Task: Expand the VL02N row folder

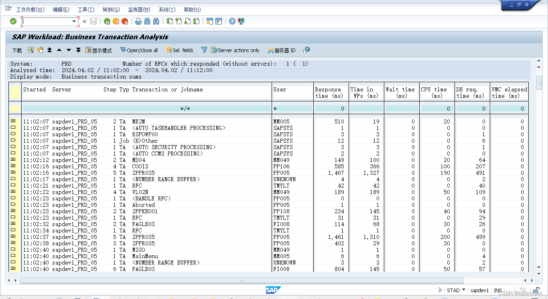Action: 13,192
